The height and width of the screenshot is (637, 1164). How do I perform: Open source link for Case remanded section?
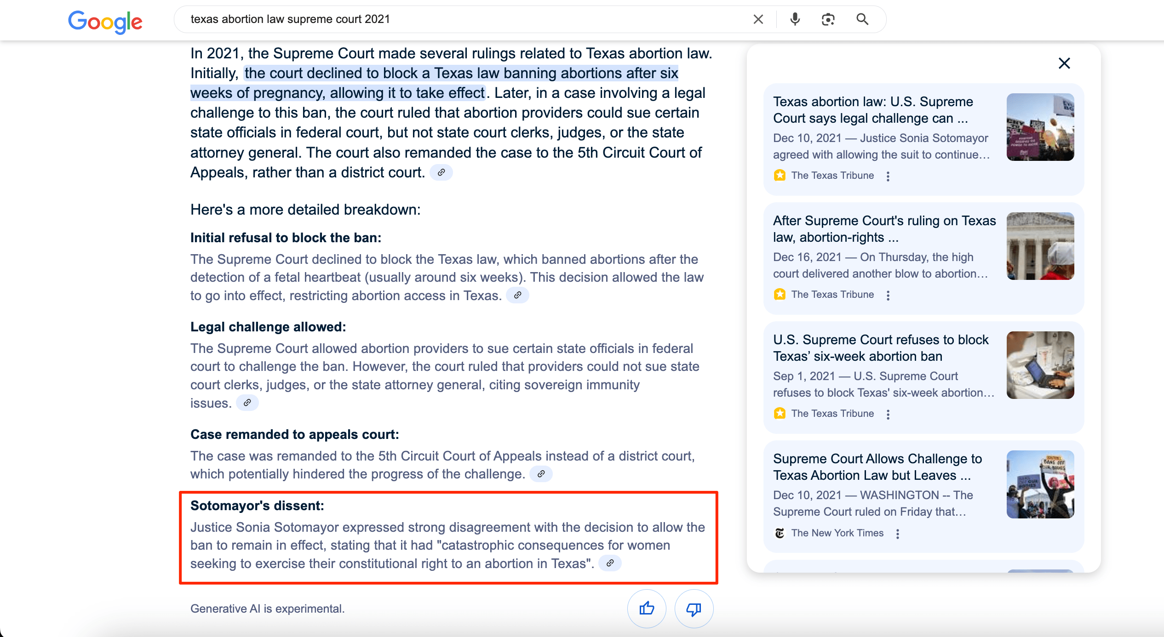pos(541,473)
